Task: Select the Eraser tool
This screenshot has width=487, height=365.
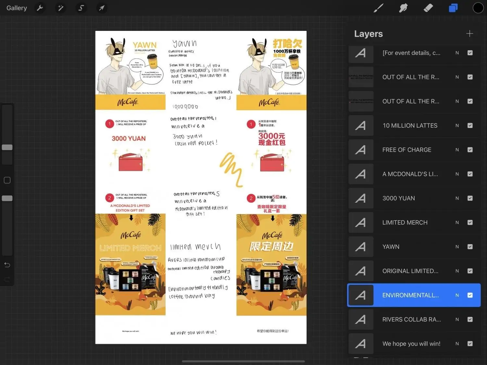Action: pyautogui.click(x=428, y=8)
